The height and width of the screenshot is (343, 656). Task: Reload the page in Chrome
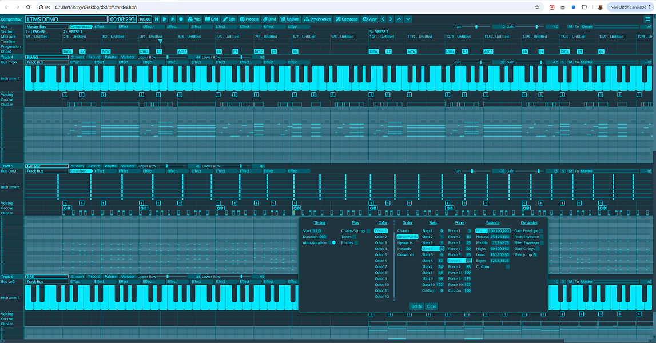click(x=28, y=7)
